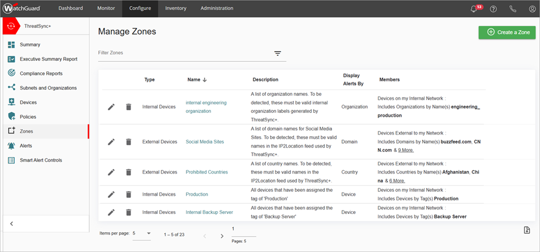Open the Items per page dropdown
Screen dimensions: 540x252
coord(142,233)
